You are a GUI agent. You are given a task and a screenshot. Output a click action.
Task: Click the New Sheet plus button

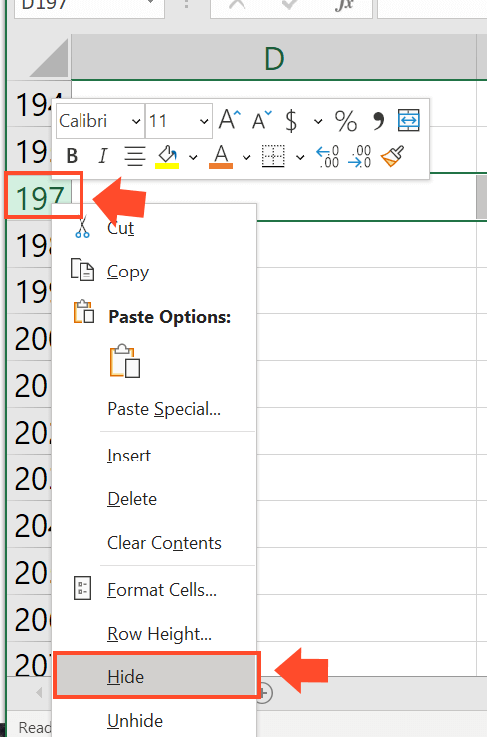coord(264,693)
